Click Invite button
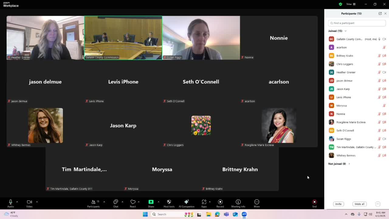 pyautogui.click(x=338, y=204)
